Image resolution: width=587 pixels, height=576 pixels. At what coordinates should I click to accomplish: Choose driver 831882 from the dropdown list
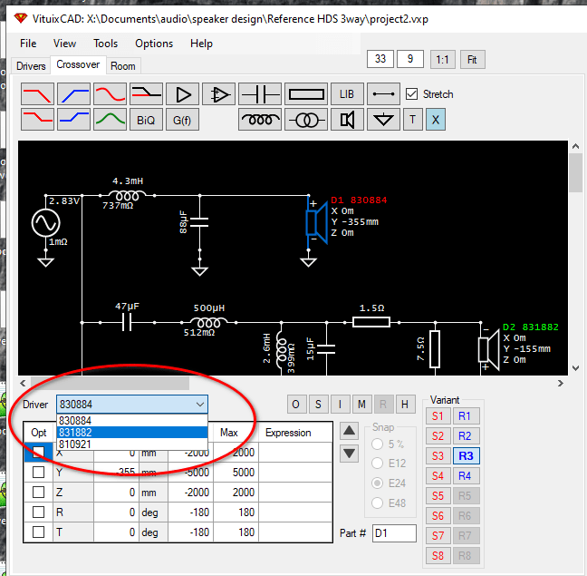(x=132, y=433)
